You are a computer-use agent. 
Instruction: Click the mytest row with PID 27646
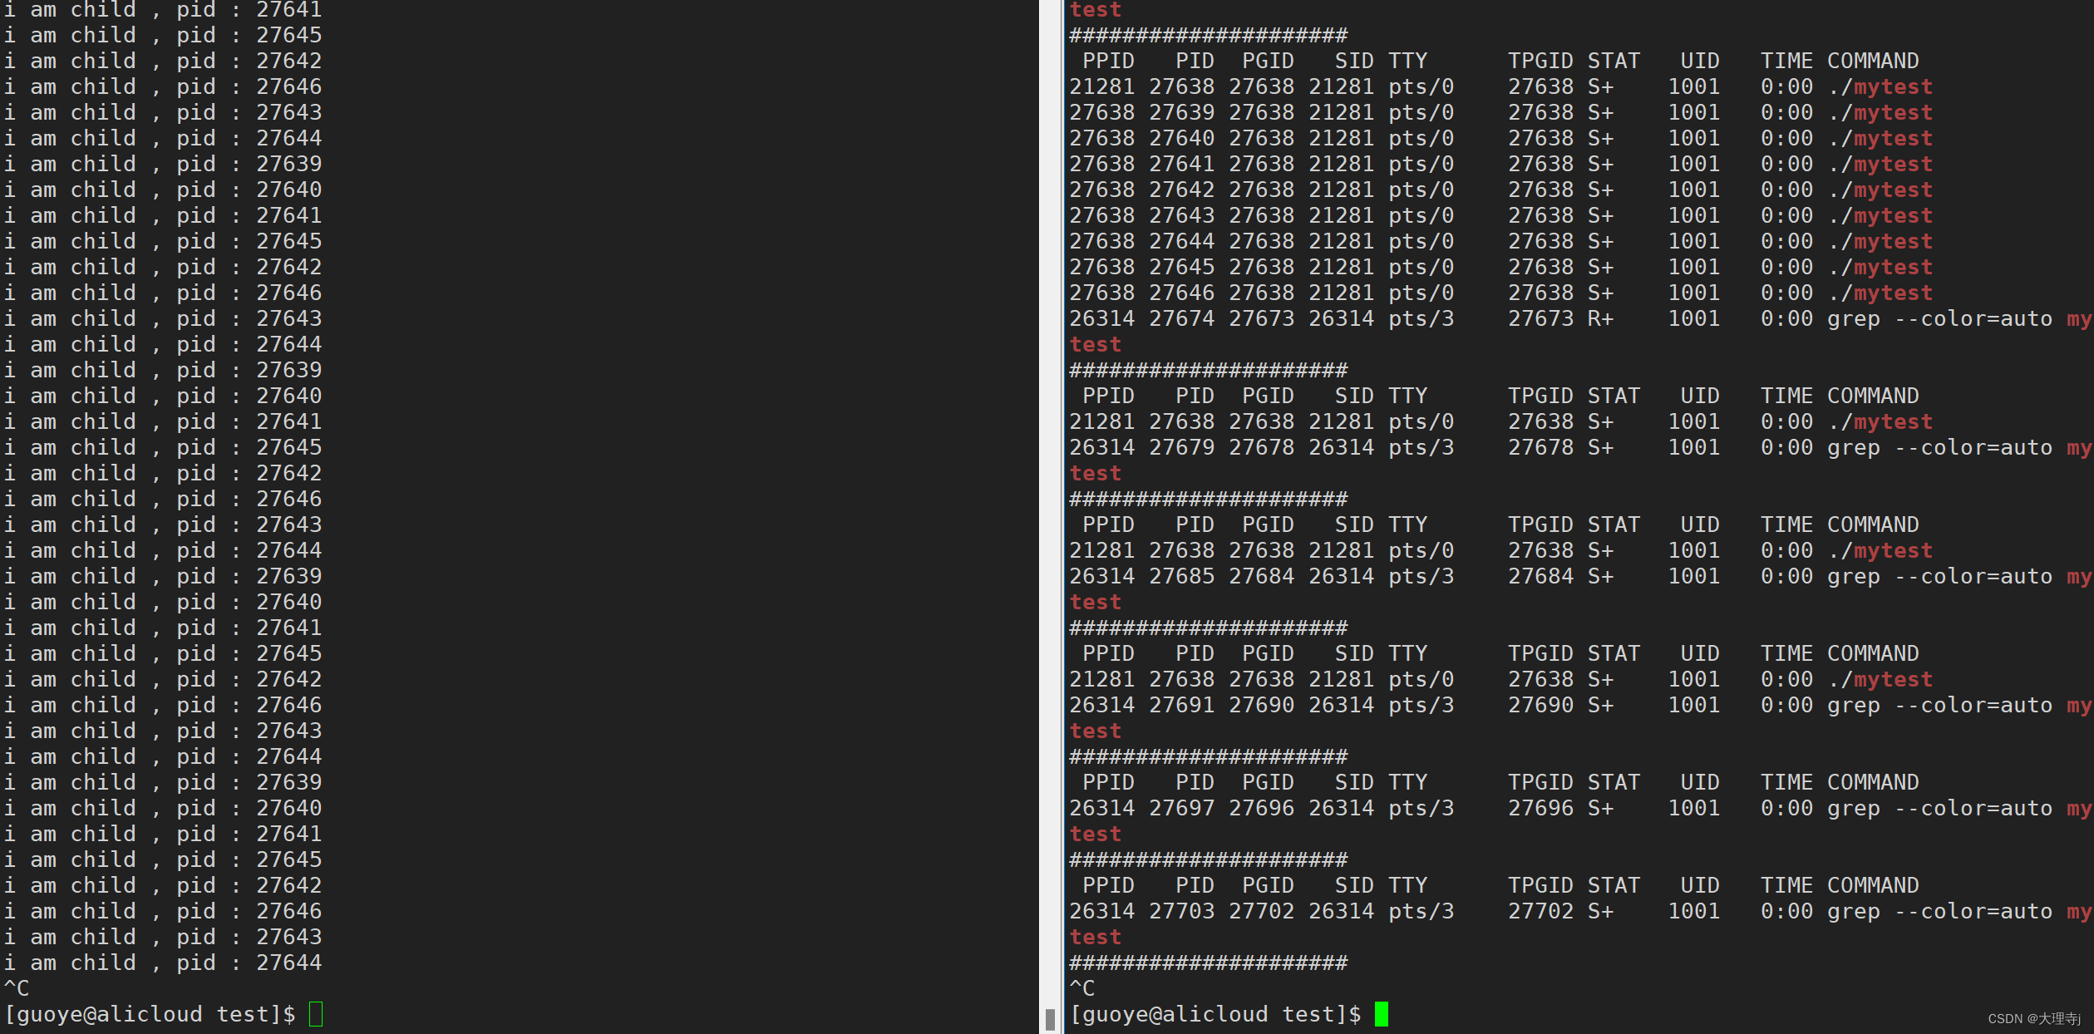coord(1500,293)
